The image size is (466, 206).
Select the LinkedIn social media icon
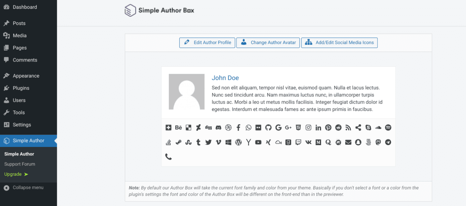(318, 127)
